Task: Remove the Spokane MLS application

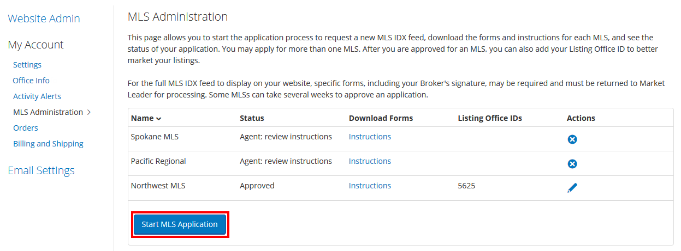Action: (572, 139)
